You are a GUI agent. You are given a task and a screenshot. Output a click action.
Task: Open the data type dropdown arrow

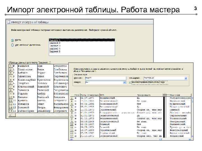point(186,78)
